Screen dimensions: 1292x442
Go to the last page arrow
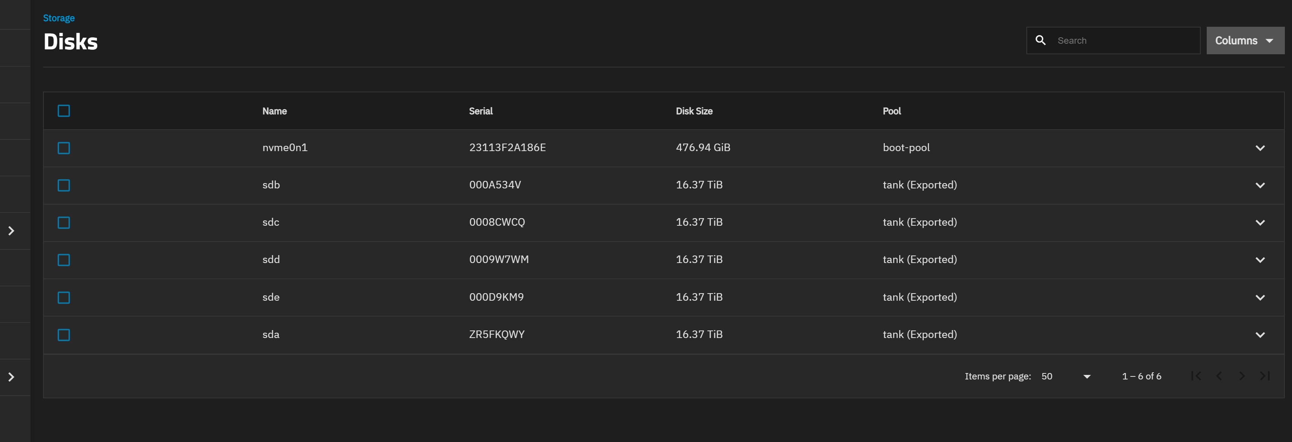[1264, 376]
